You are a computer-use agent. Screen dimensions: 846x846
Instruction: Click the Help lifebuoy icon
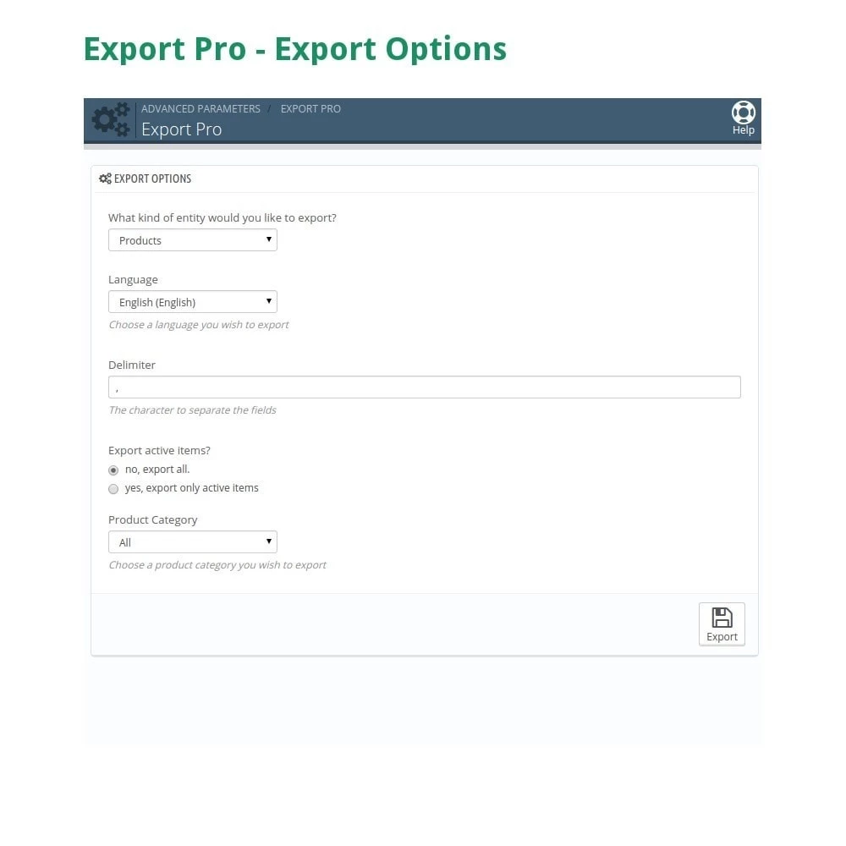pyautogui.click(x=743, y=113)
